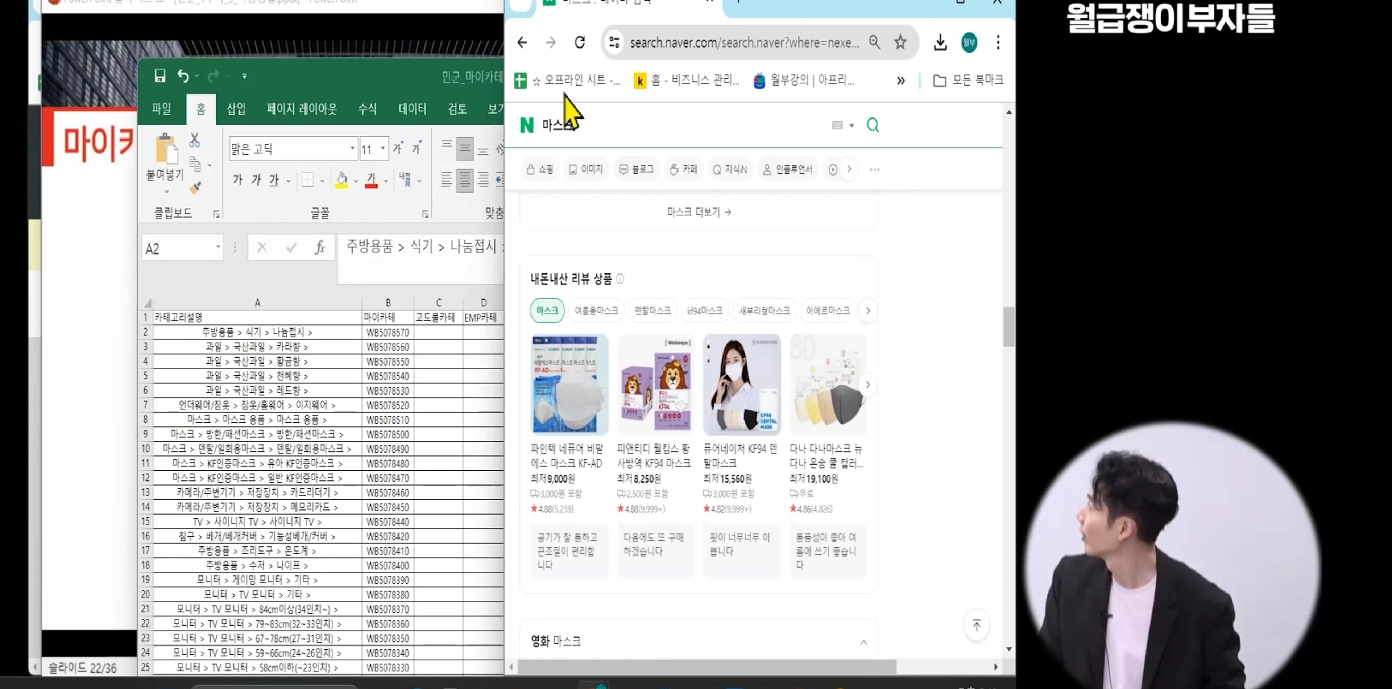Click the 마스크 더보기 link
This screenshot has width=1392, height=689.
[698, 212]
